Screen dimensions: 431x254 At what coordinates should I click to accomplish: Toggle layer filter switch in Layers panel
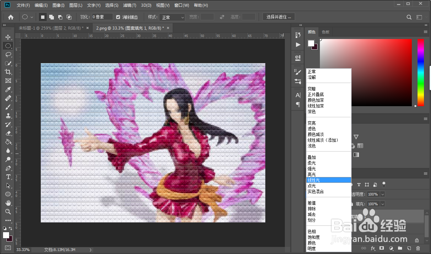tap(384, 184)
